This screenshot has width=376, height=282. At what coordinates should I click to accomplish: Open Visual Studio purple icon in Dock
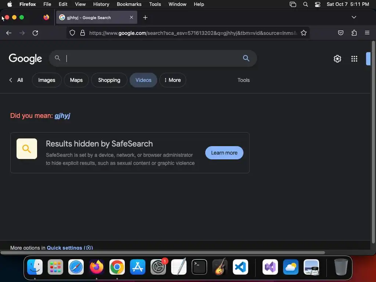270,267
